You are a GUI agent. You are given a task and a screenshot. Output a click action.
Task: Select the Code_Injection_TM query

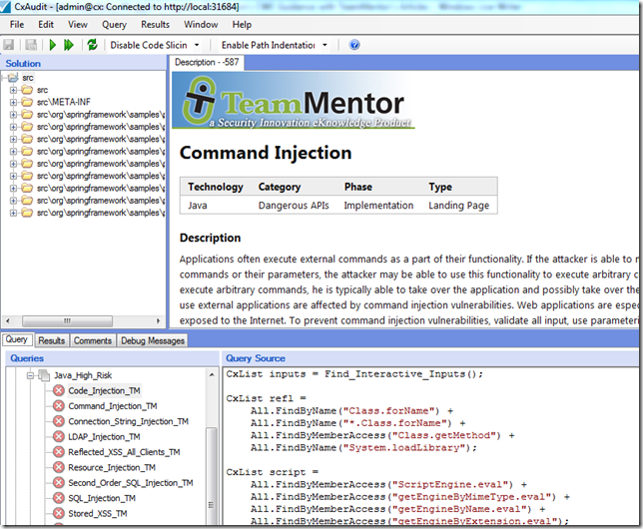pos(104,391)
